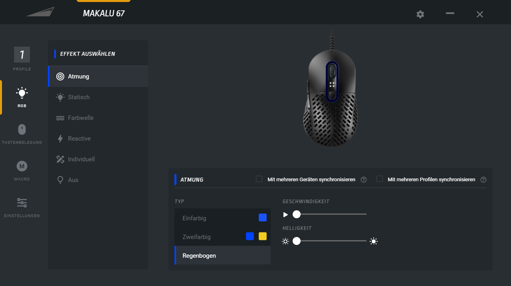Click the Aus lightbulb outline icon
The image size is (511, 286).
tap(60, 180)
